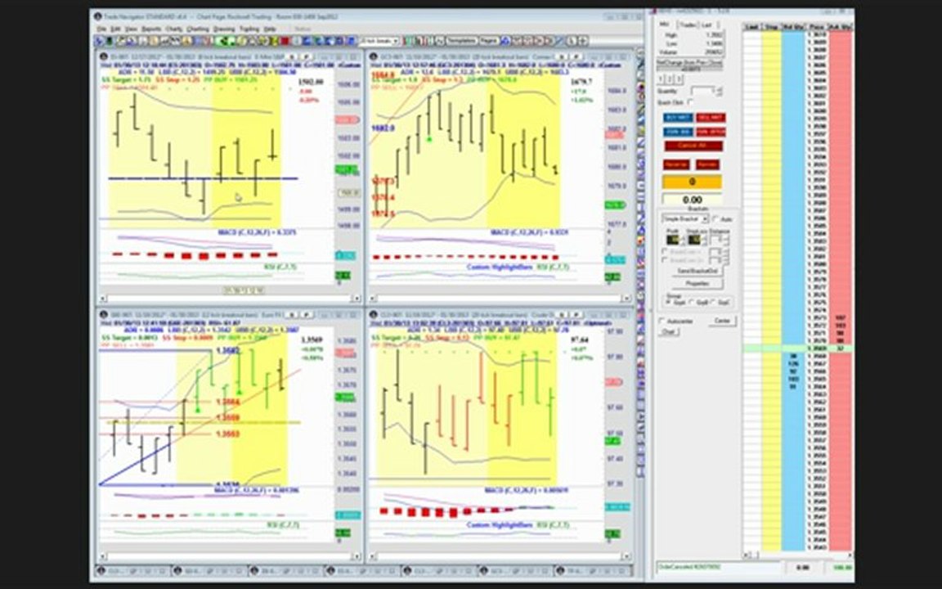The height and width of the screenshot is (589, 942).
Task: Open the File menu
Action: click(101, 29)
